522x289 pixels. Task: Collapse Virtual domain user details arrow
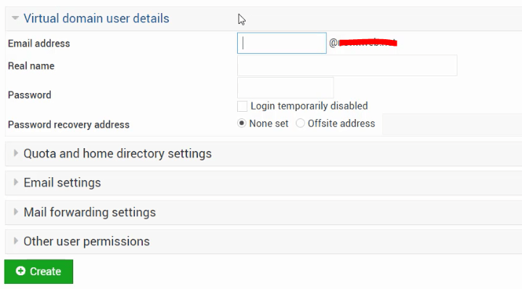pyautogui.click(x=15, y=18)
